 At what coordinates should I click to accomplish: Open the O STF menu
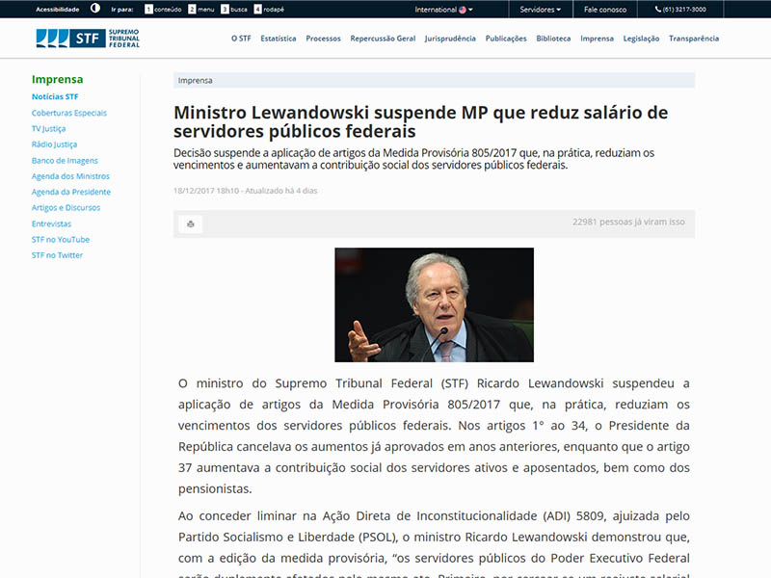coord(241,39)
